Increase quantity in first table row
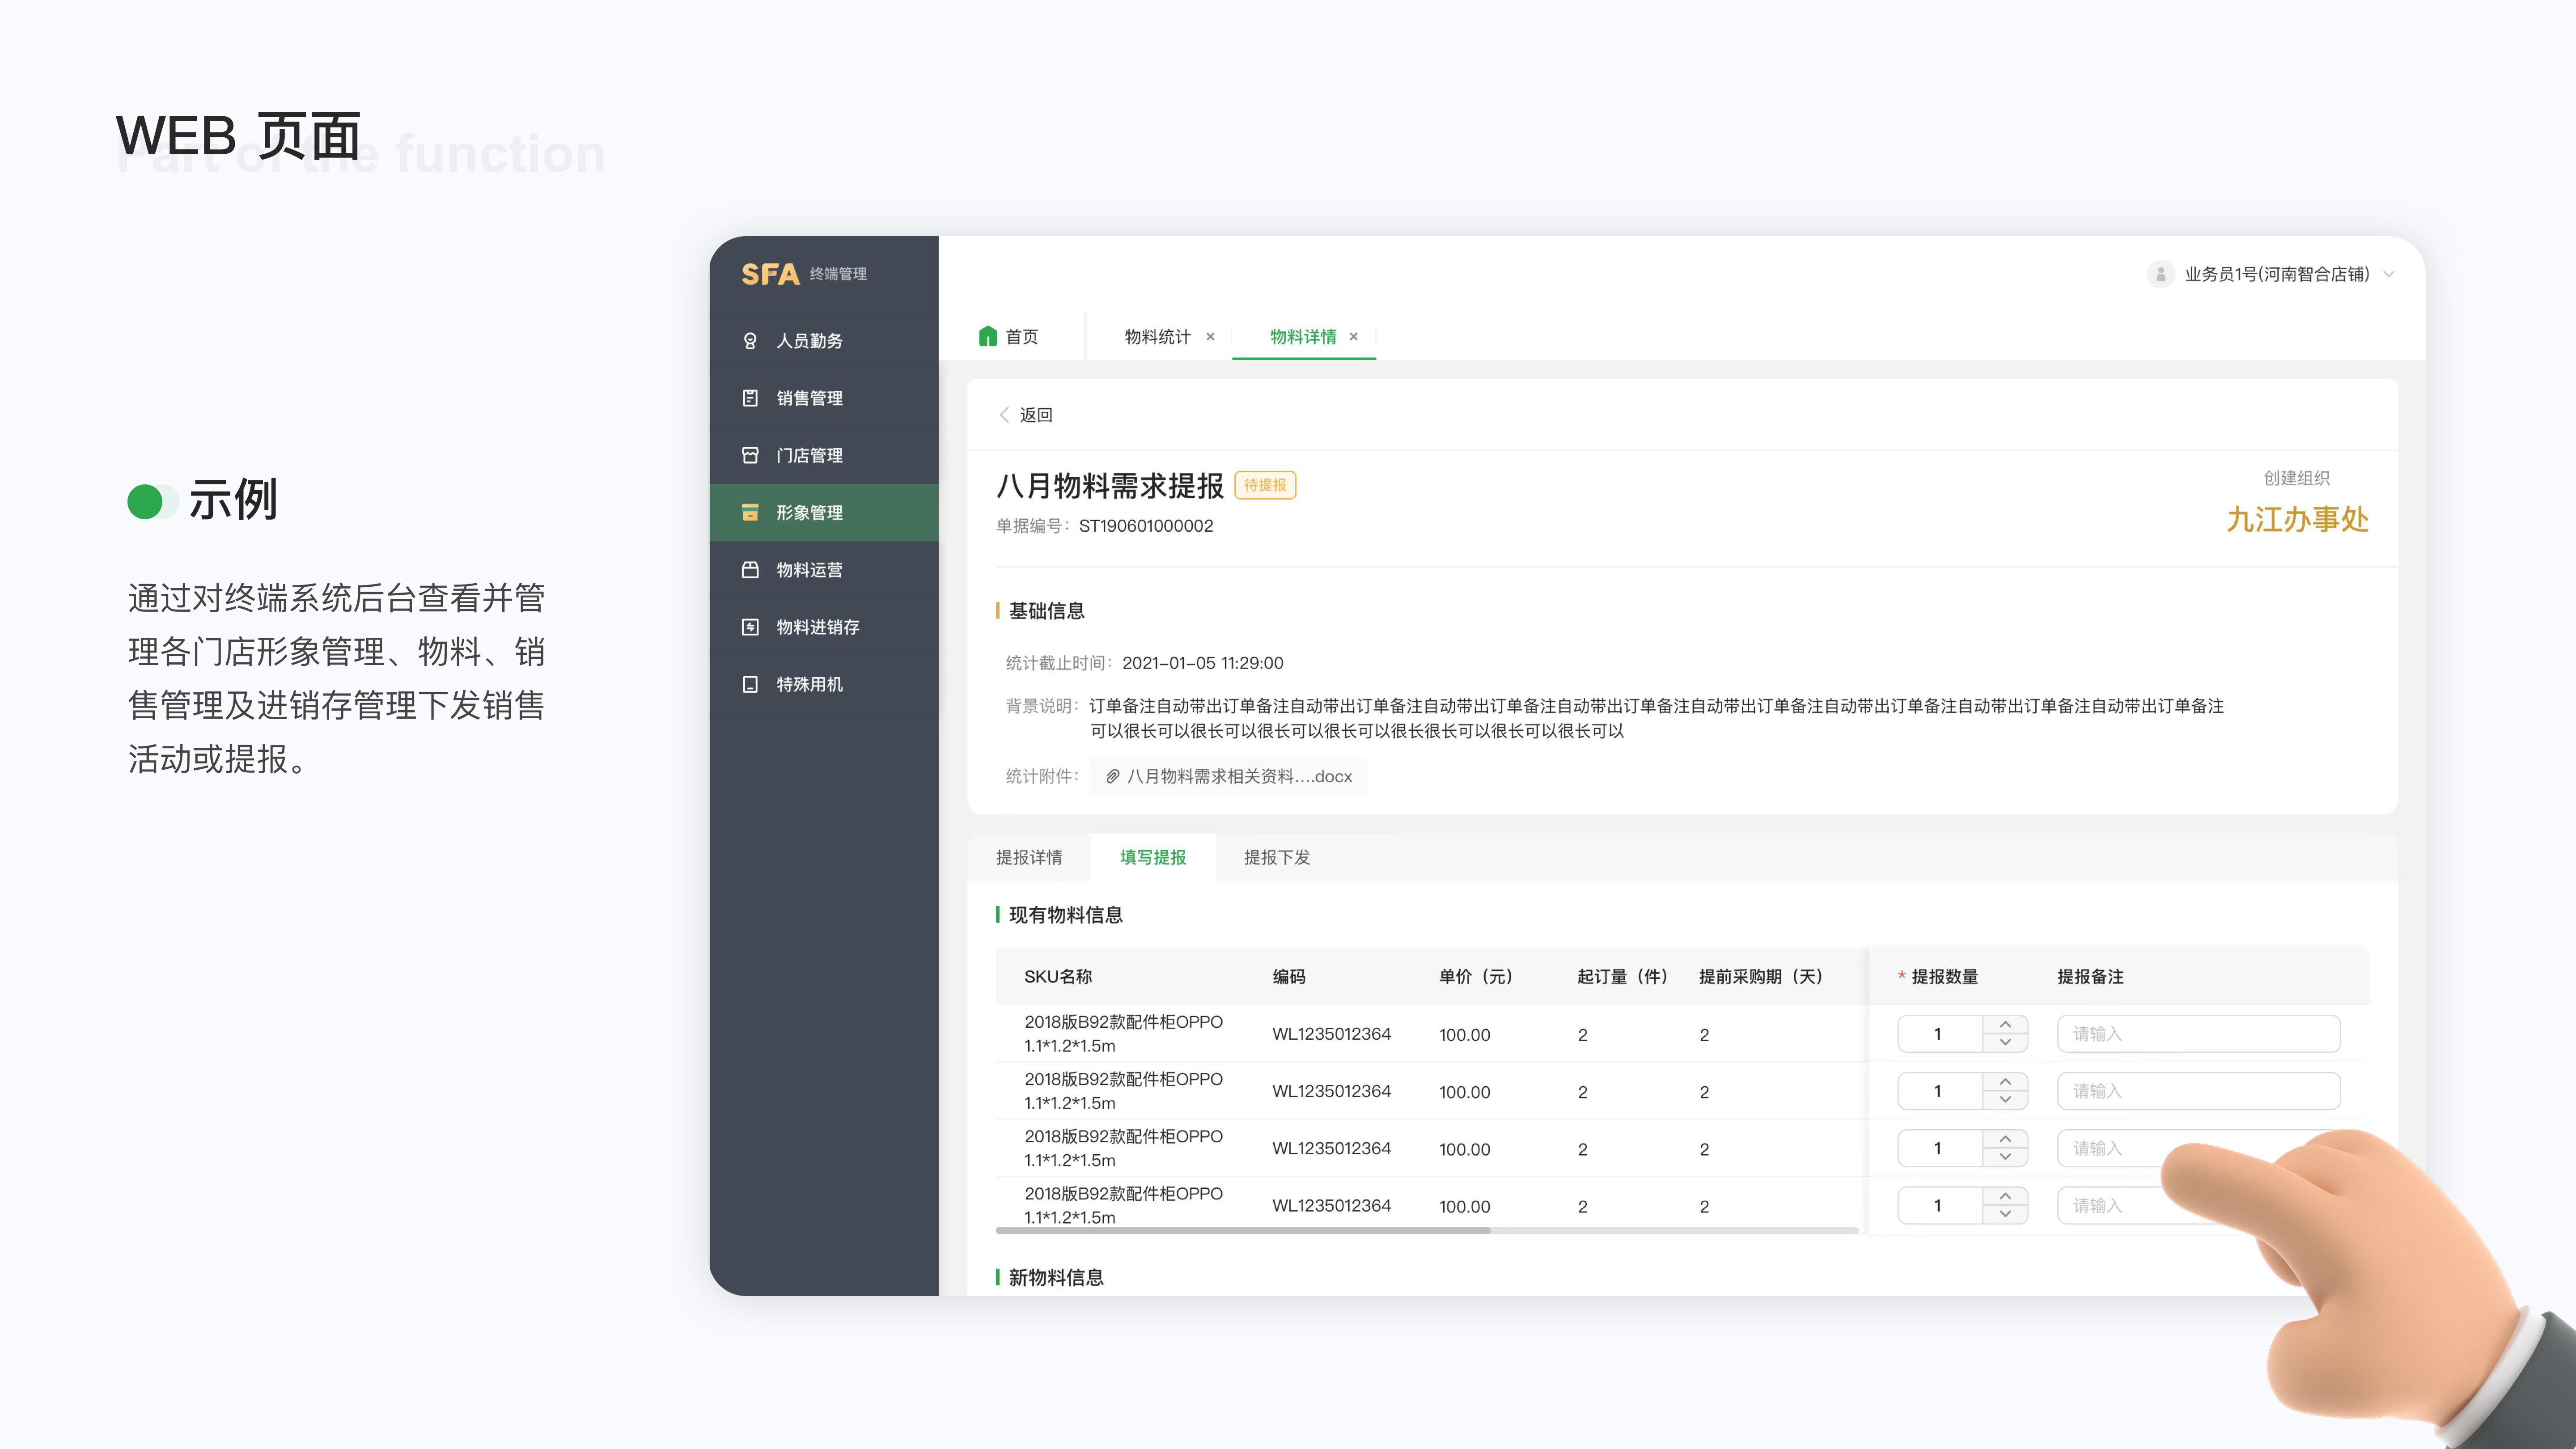The width and height of the screenshot is (2576, 1449). tap(2005, 1025)
